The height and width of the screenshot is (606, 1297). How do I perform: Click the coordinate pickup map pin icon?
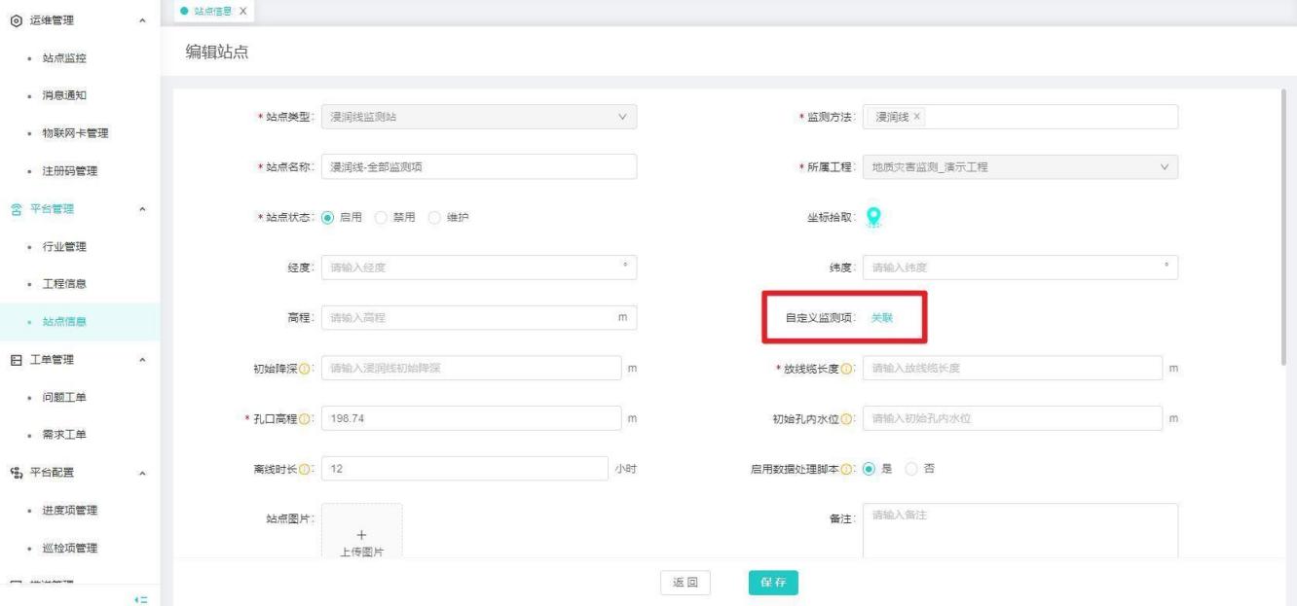click(x=873, y=218)
